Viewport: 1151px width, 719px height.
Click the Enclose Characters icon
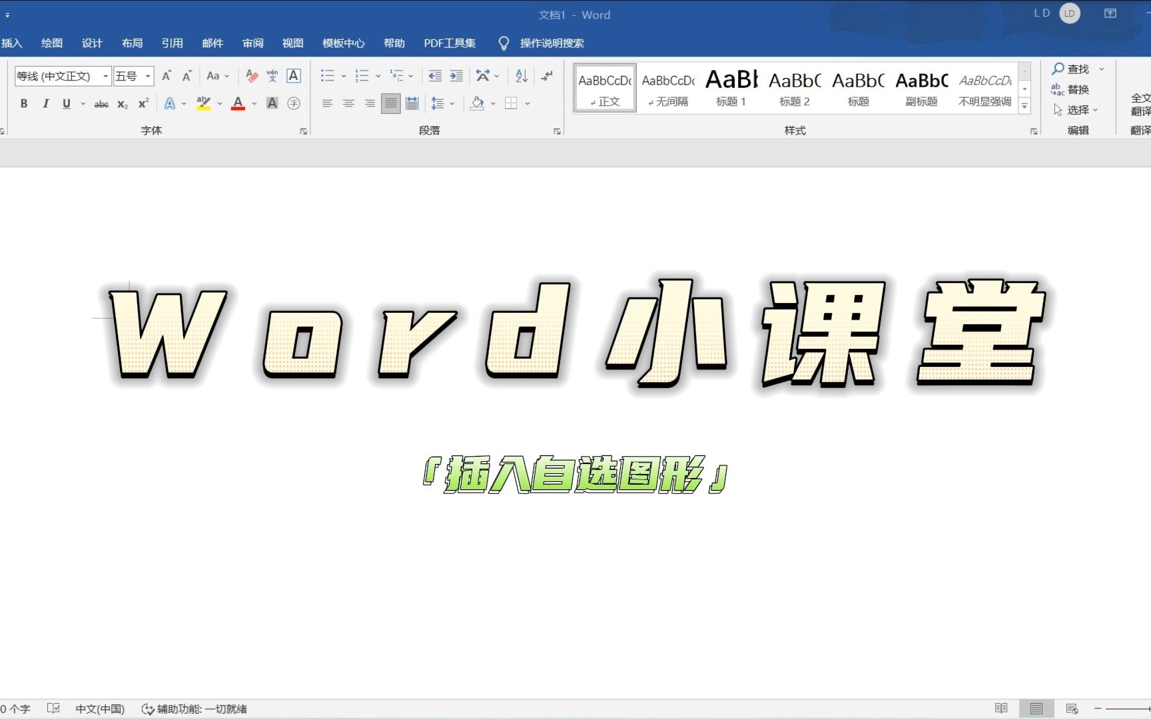click(x=294, y=104)
